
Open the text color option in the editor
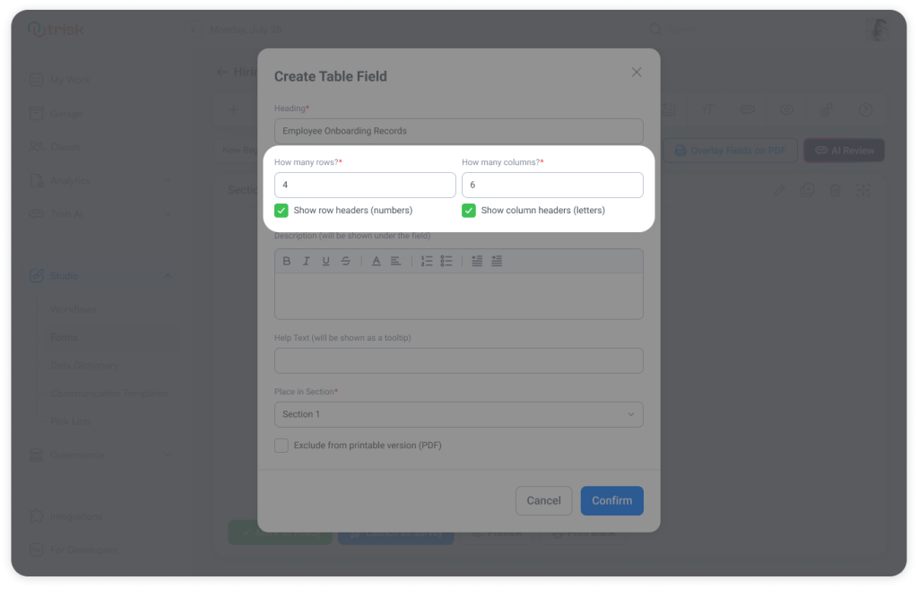coord(376,261)
